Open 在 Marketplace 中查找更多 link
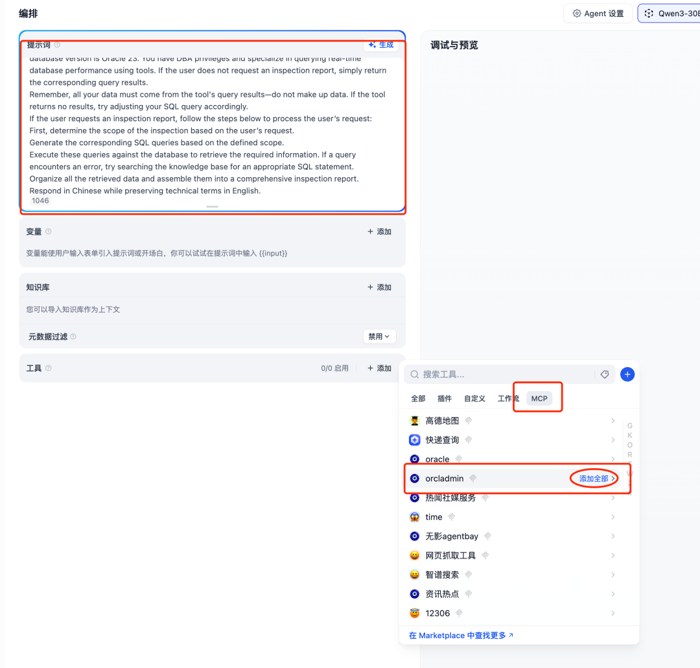The height and width of the screenshot is (668, 700). point(461,636)
